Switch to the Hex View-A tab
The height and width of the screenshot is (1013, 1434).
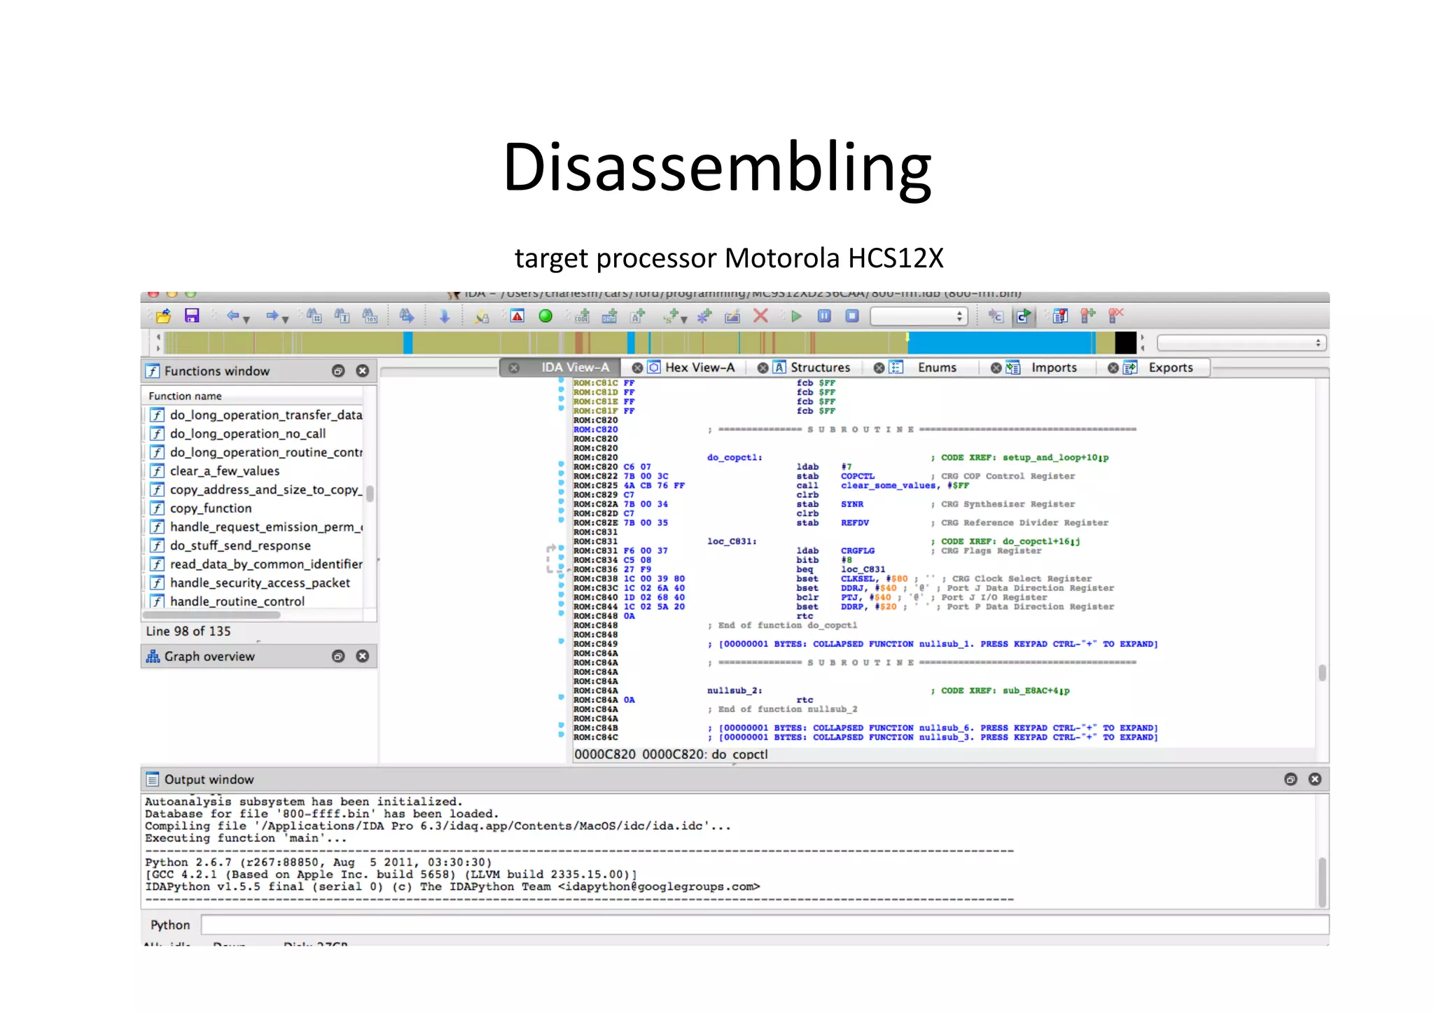pyautogui.click(x=699, y=368)
